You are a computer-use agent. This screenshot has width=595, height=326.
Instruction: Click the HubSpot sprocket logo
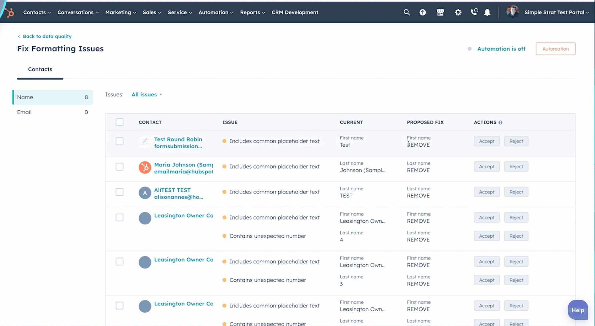(x=9, y=12)
